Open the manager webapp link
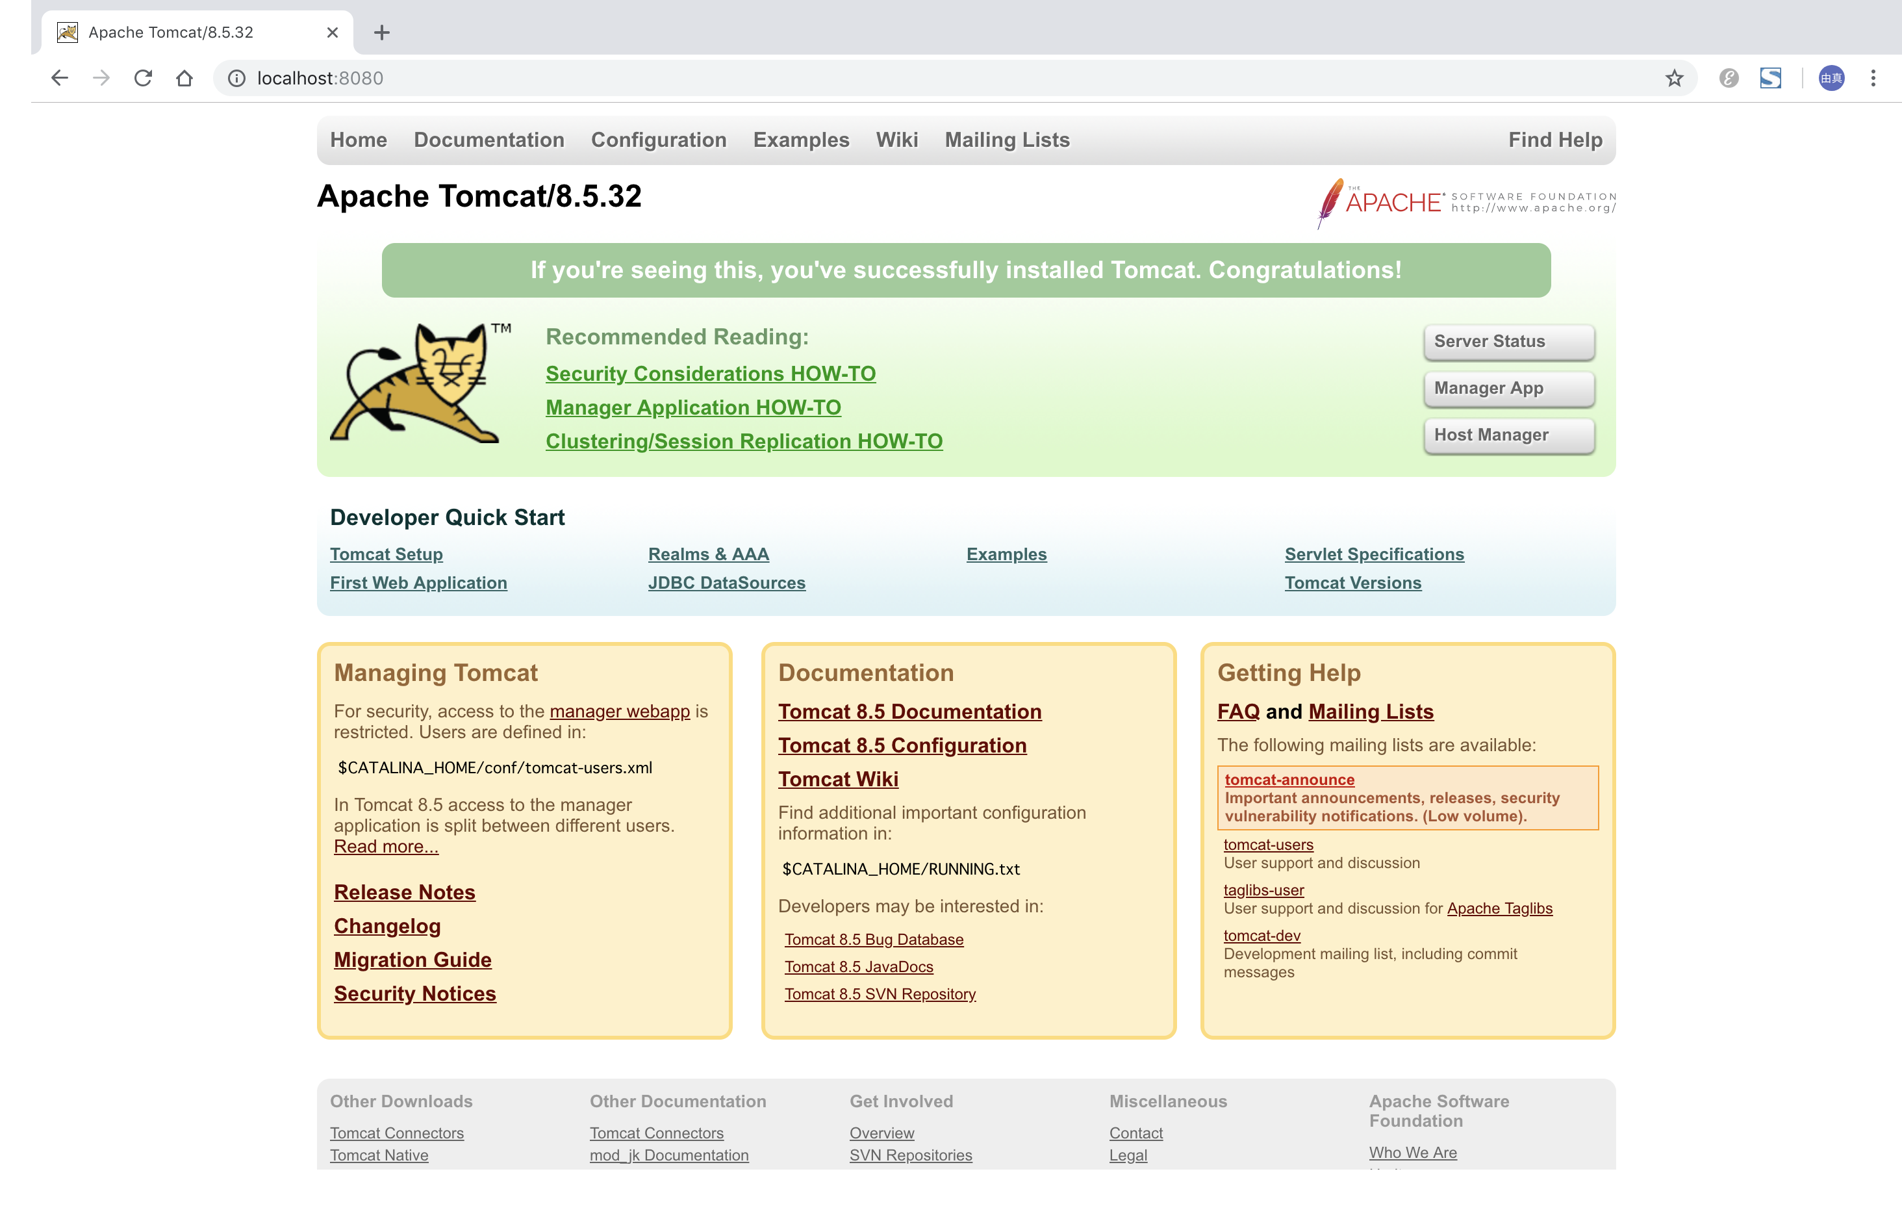This screenshot has height=1206, width=1902. coord(620,712)
